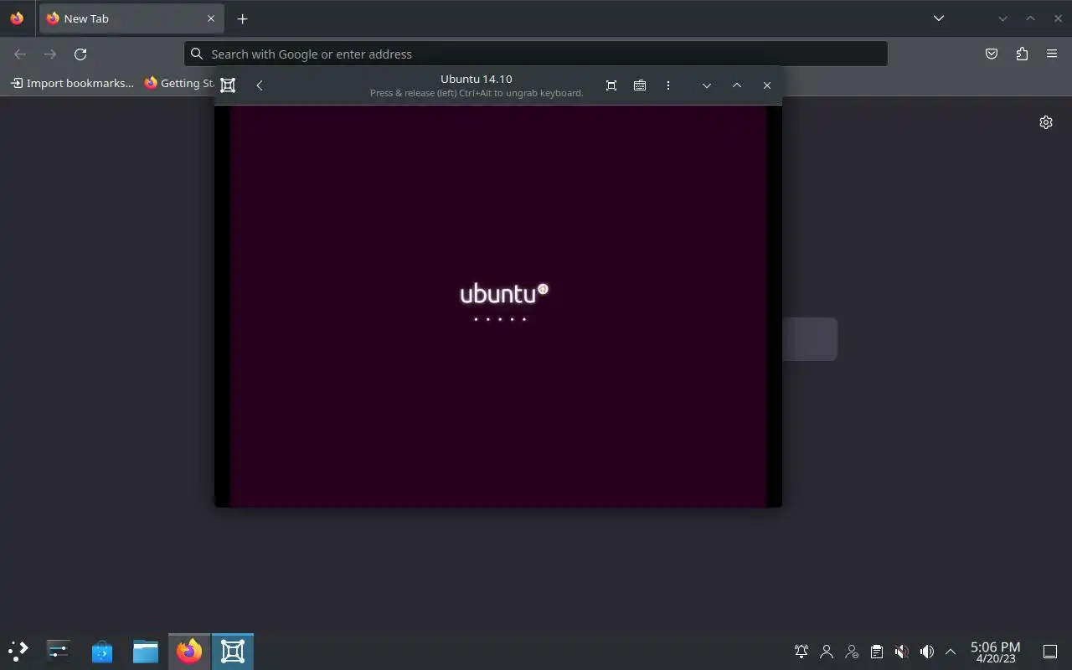Expand hidden system tray icons arrow
This screenshot has height=670, width=1072.
point(951,652)
